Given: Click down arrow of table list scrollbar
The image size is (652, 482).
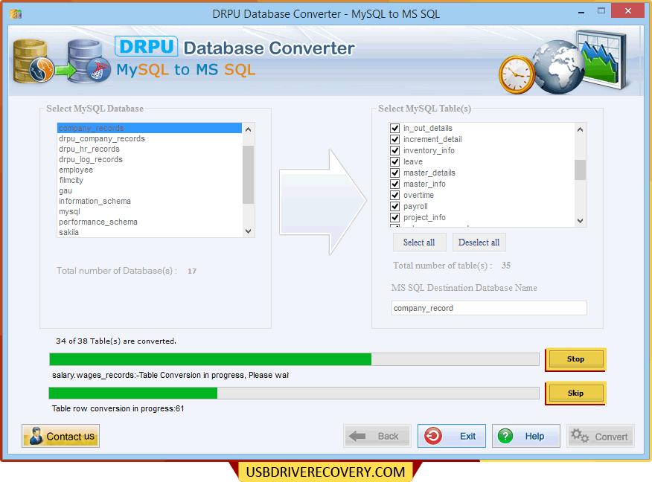Looking at the screenshot, I should coord(580,221).
